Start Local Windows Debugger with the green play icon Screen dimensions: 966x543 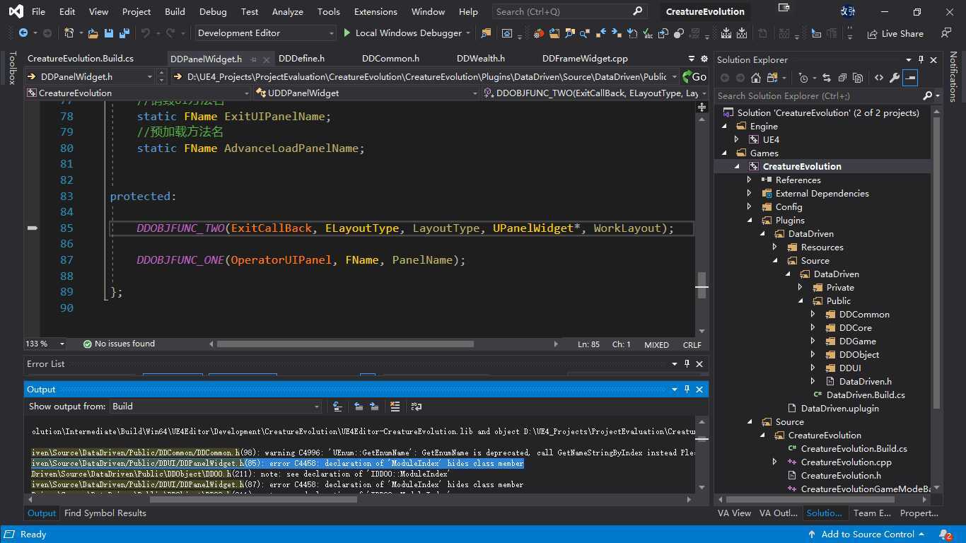tap(347, 33)
